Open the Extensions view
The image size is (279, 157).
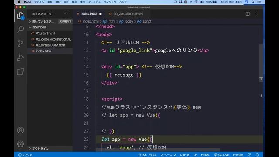click(x=20, y=72)
